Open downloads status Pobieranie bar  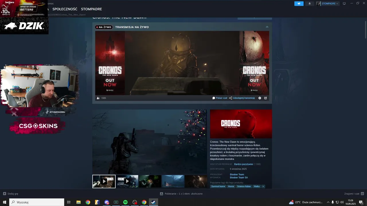coord(181,194)
